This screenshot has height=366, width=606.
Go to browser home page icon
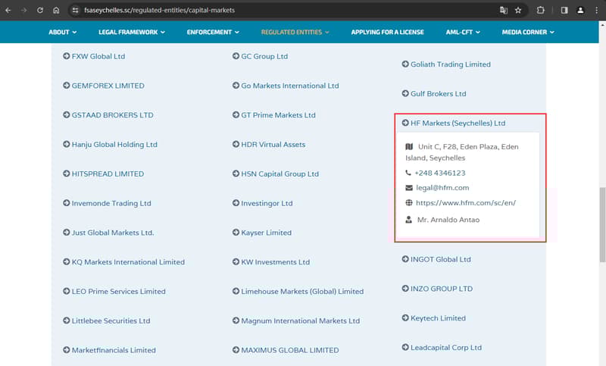(x=56, y=11)
